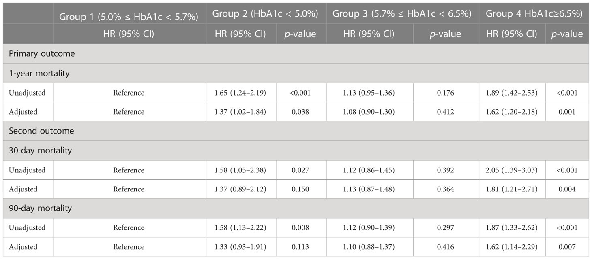Click the Second outcome section row
The height and width of the screenshot is (259, 592).
tap(296, 131)
